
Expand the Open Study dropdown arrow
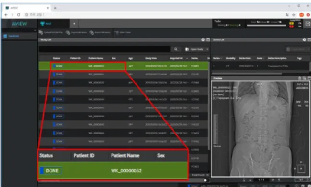pyautogui.click(x=207, y=49)
